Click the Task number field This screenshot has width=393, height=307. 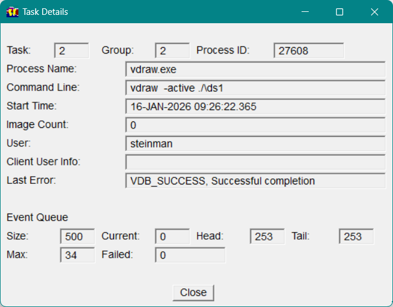coord(71,51)
